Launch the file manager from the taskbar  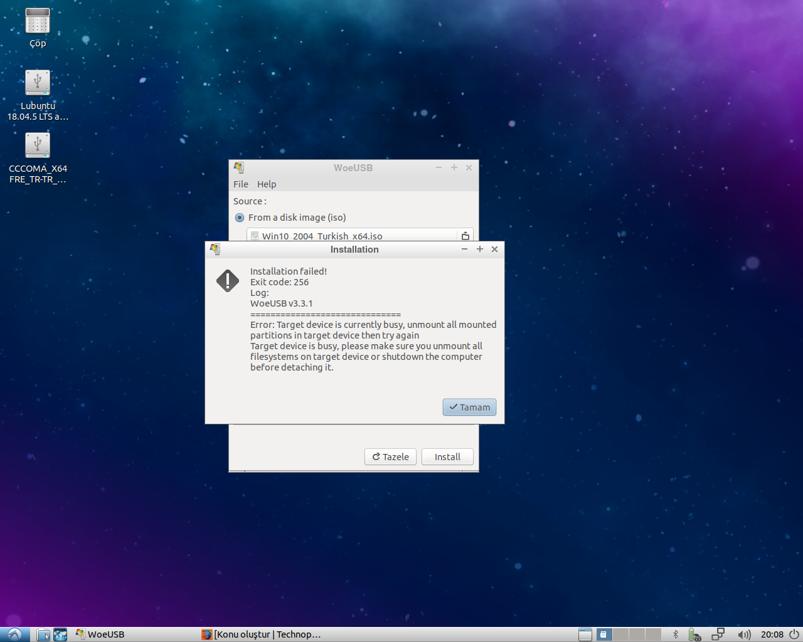43,634
